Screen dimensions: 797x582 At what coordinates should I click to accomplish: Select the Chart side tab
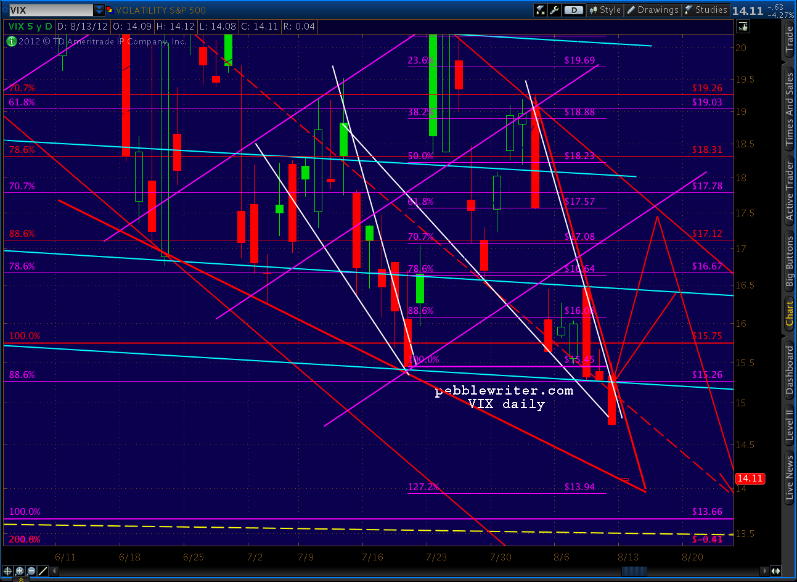click(x=790, y=314)
